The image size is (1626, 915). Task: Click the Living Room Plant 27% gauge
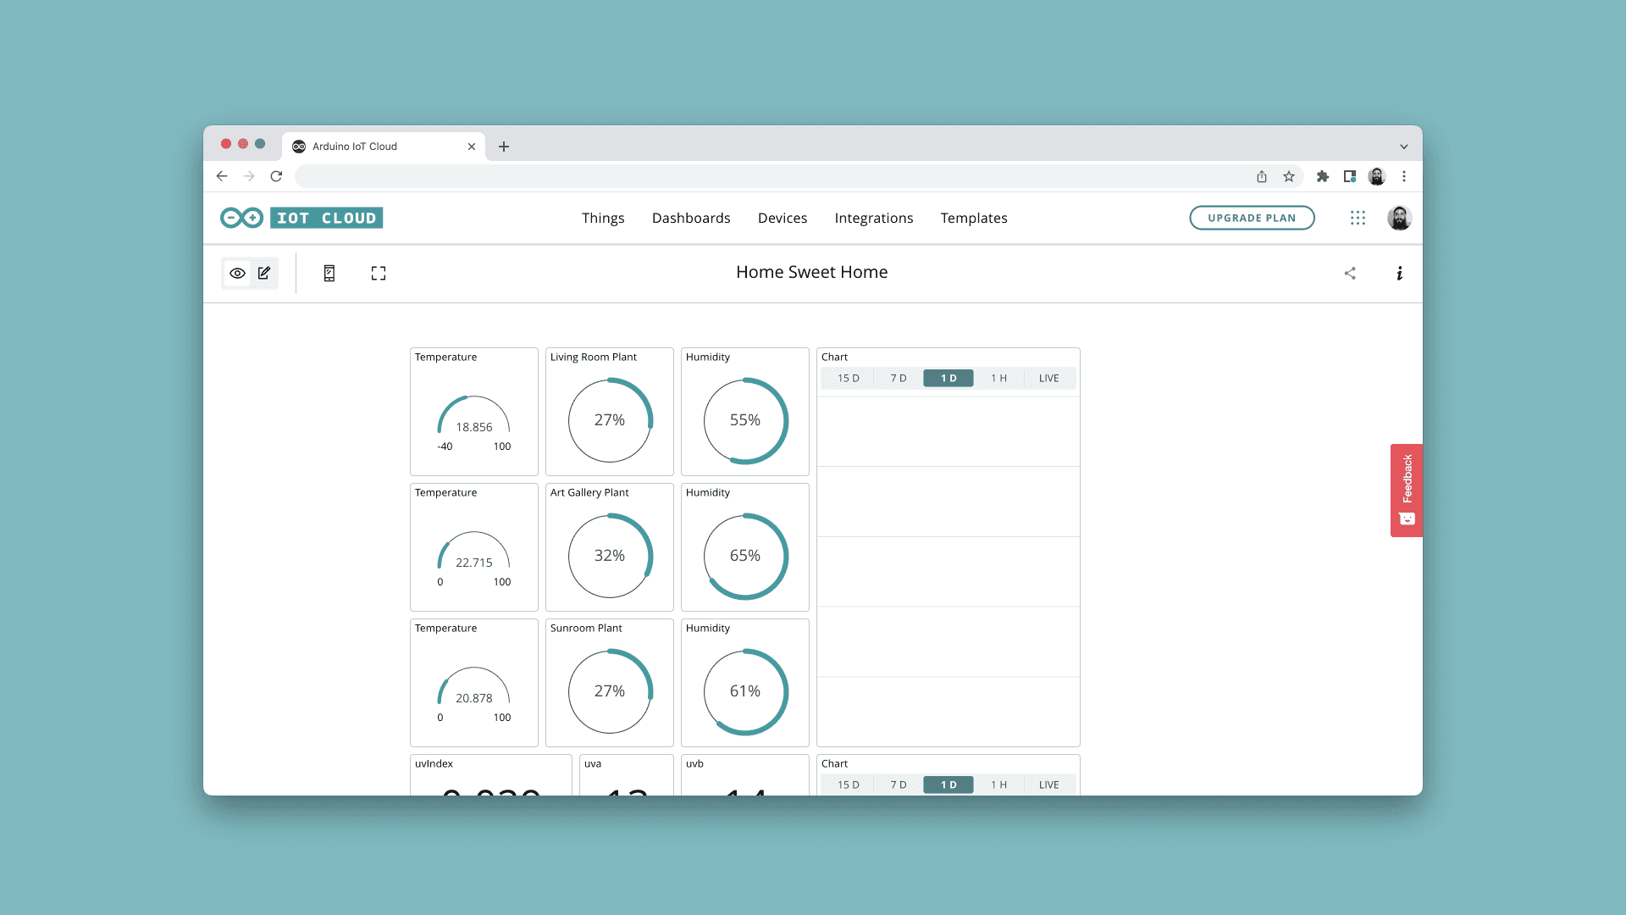coord(610,420)
